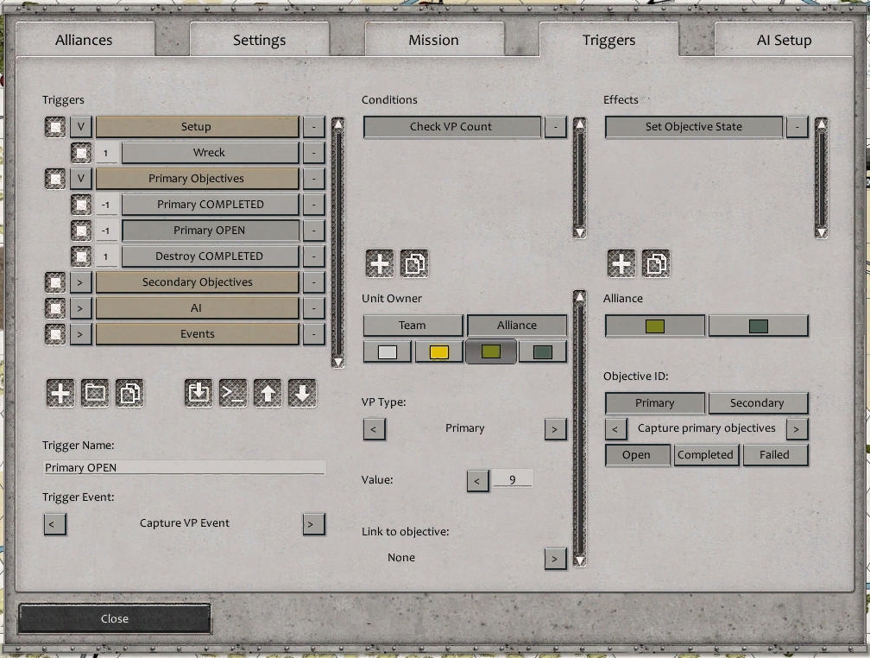Cycle Trigger Event forward with right arrow

(x=313, y=523)
